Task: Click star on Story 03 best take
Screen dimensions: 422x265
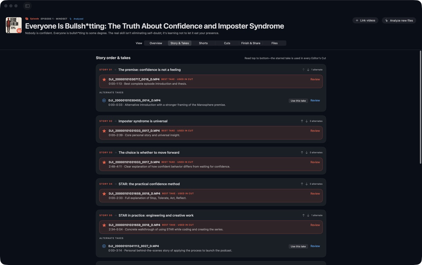Action: coord(104,163)
